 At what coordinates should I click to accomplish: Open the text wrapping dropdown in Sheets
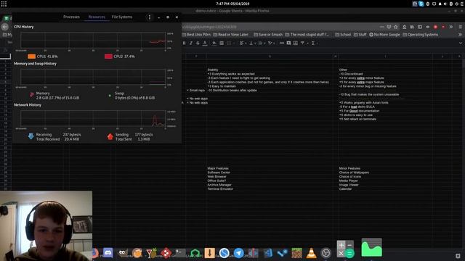pos(262,43)
